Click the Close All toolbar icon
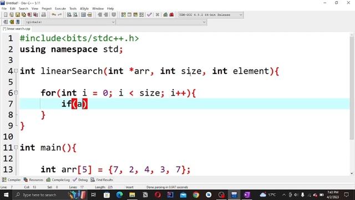 pyautogui.click(x=35, y=15)
